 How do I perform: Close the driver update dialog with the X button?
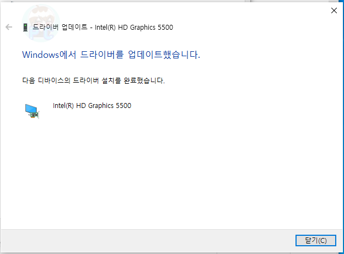[334, 10]
